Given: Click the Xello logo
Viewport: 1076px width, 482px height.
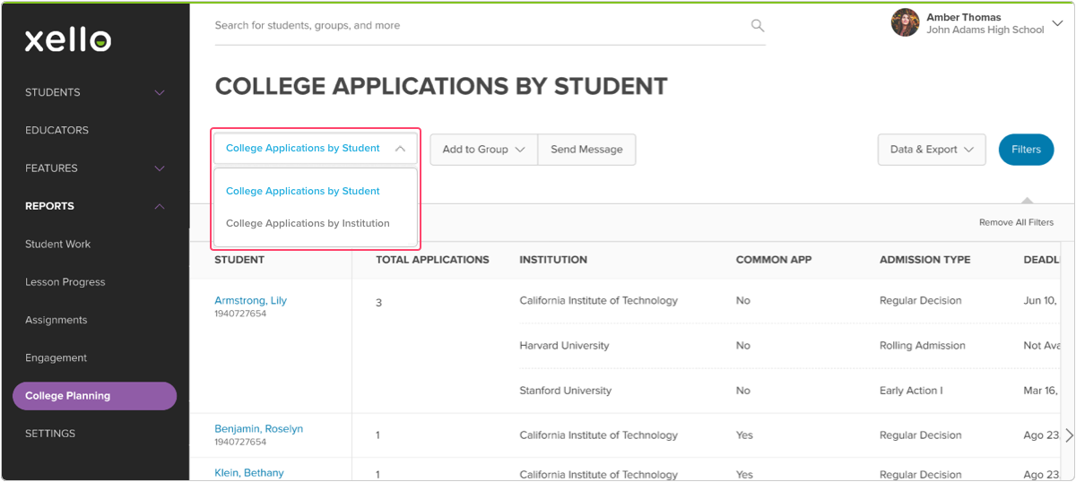Looking at the screenshot, I should click(68, 39).
